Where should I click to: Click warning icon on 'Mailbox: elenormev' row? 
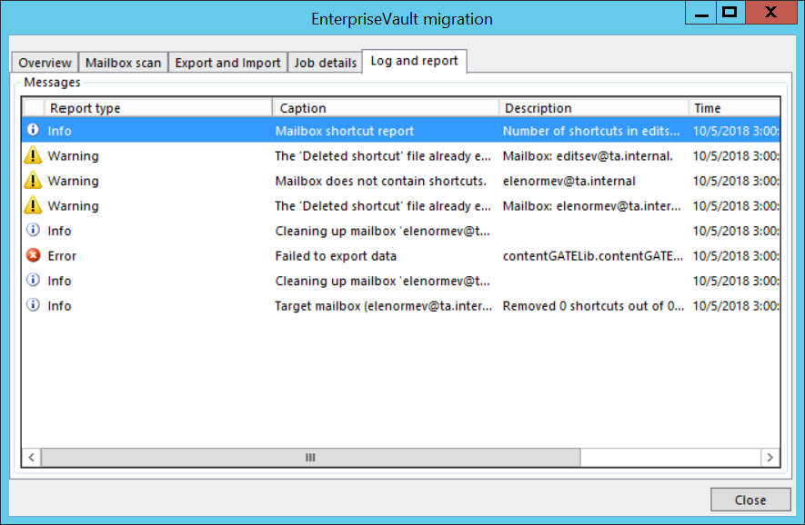point(34,206)
